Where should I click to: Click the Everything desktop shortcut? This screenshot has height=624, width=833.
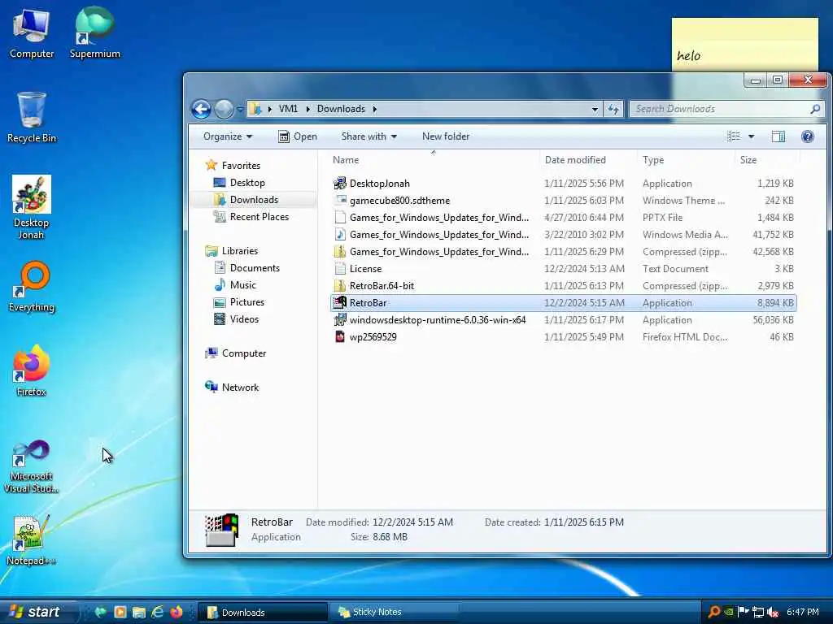[x=32, y=287]
